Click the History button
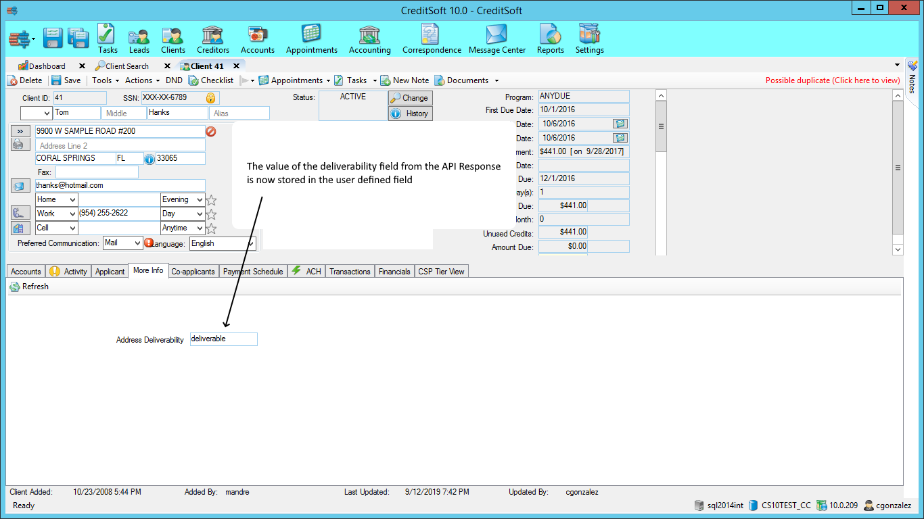 coord(410,114)
